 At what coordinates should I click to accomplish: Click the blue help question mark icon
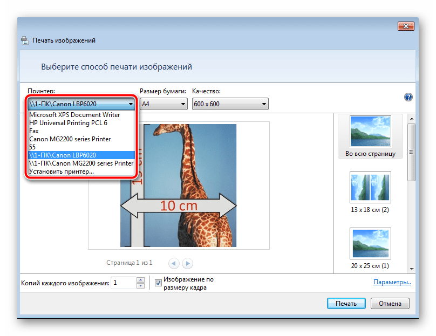[x=408, y=97]
